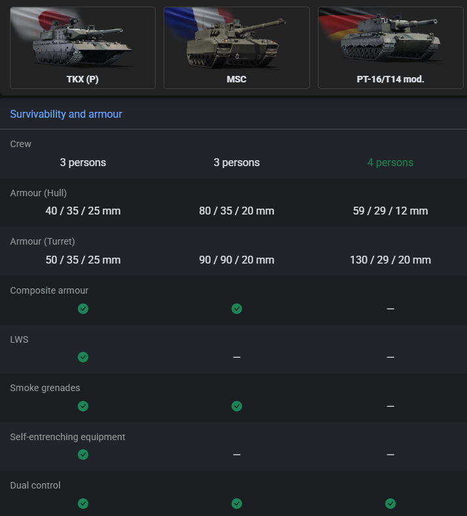The height and width of the screenshot is (516, 467).
Task: Click hull armour 80 / 35 / 20 mm
Action: pyautogui.click(x=237, y=211)
